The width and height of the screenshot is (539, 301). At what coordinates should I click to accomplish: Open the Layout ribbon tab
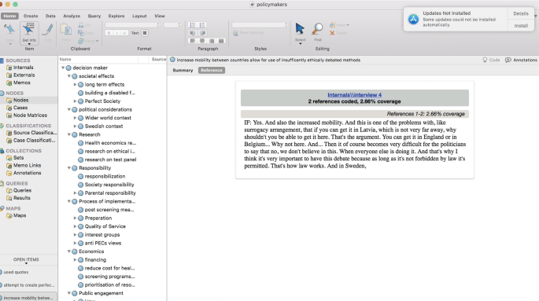click(139, 16)
